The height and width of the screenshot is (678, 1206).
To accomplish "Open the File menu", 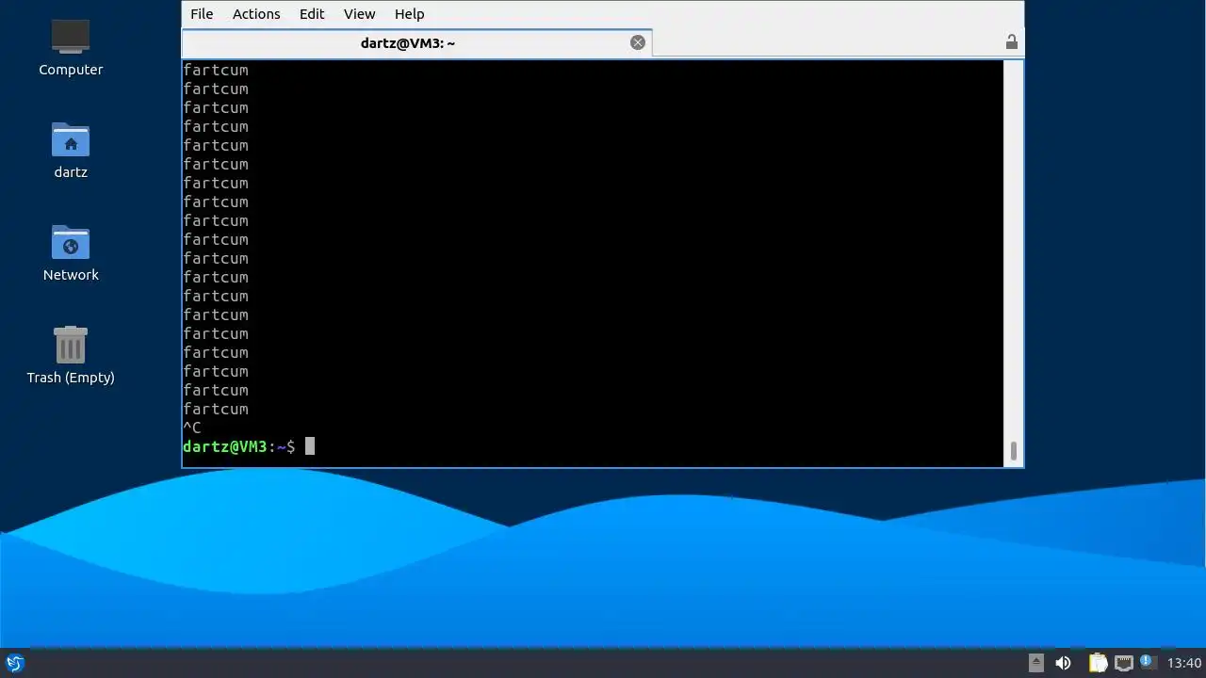I will click(202, 14).
